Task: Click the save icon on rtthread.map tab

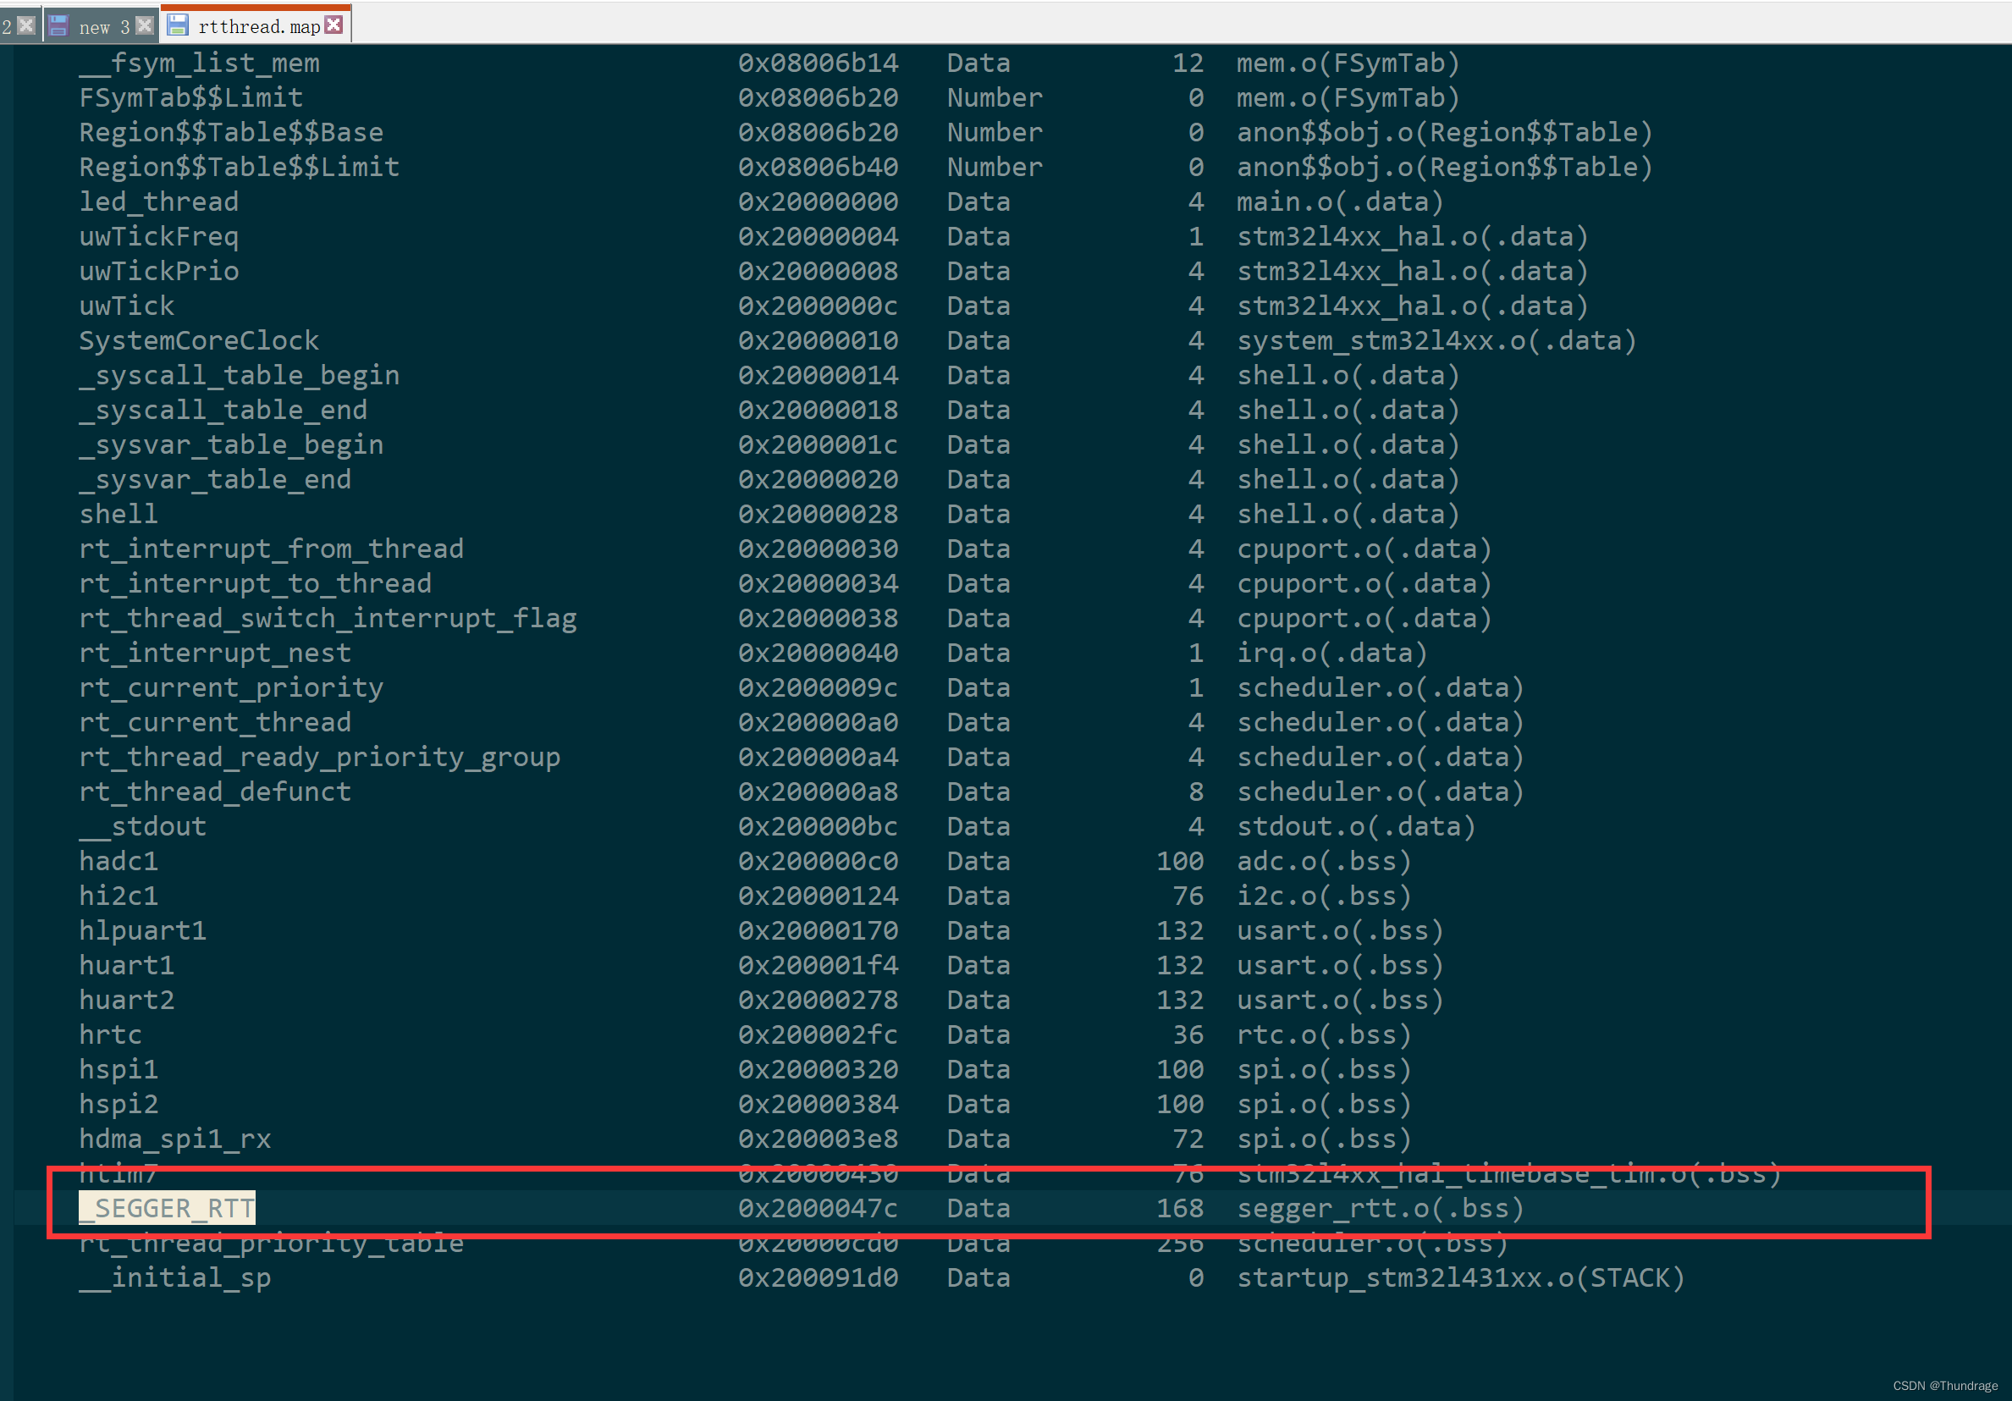Action: pos(178,25)
